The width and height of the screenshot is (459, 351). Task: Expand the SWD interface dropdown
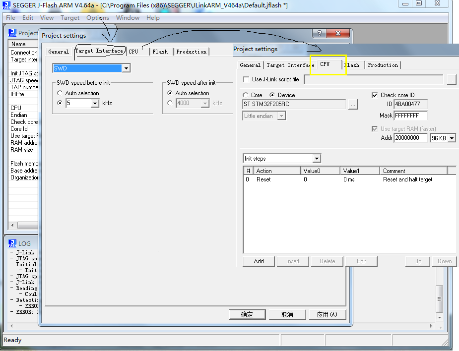pos(126,68)
